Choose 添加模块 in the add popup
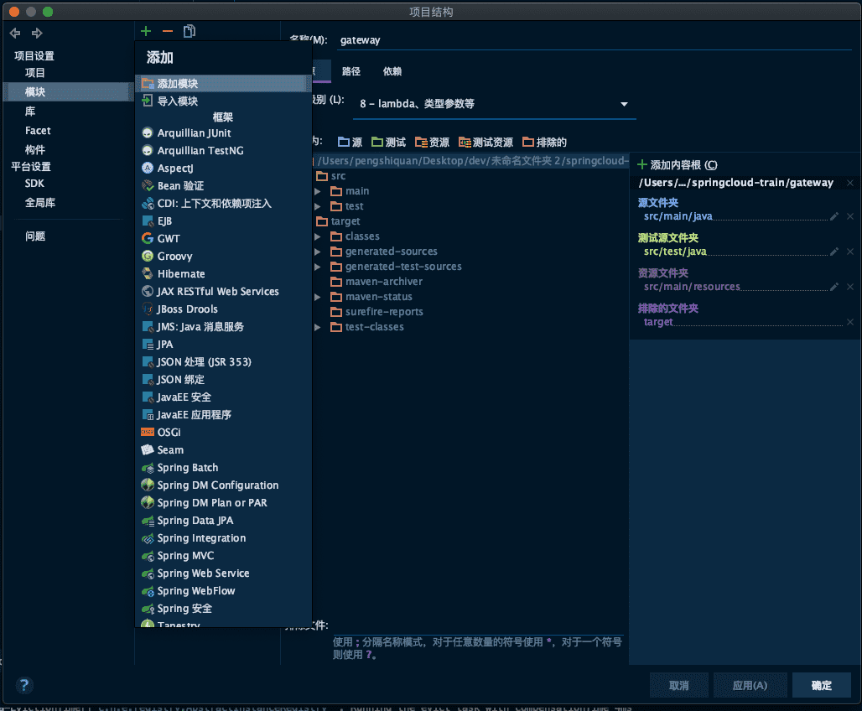 (x=223, y=84)
